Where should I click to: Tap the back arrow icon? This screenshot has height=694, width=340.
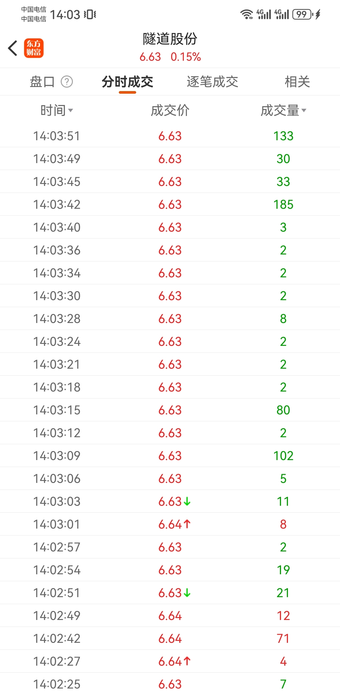point(12,48)
